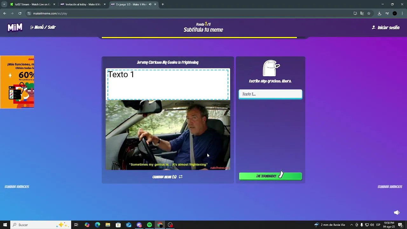Launch Copilot from taskbar
Image resolution: width=407 pixels, height=229 pixels.
(87, 225)
